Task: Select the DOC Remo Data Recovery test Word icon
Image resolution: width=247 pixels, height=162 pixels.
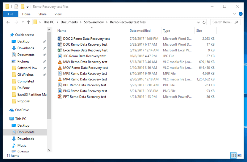Action: [x=60, y=44]
